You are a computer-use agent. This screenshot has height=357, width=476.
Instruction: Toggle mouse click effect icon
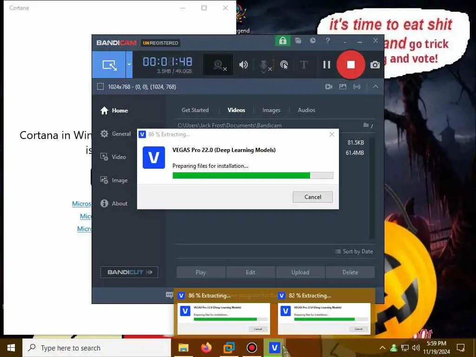(x=284, y=65)
